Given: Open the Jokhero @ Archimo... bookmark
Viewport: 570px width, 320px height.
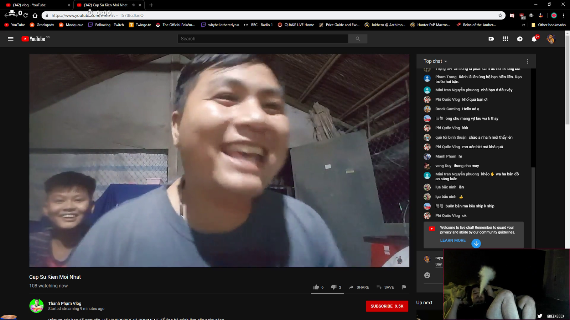Looking at the screenshot, I should (x=385, y=25).
